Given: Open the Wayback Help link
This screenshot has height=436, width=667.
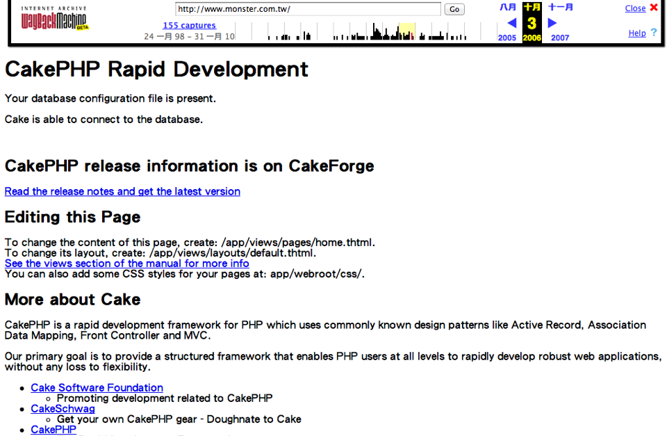Looking at the screenshot, I should point(637,33).
